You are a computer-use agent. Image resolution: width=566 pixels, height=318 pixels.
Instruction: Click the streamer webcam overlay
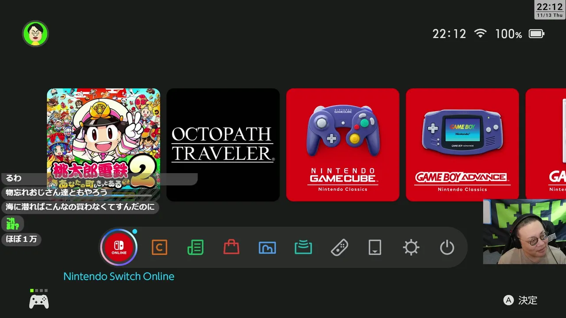[x=524, y=232]
